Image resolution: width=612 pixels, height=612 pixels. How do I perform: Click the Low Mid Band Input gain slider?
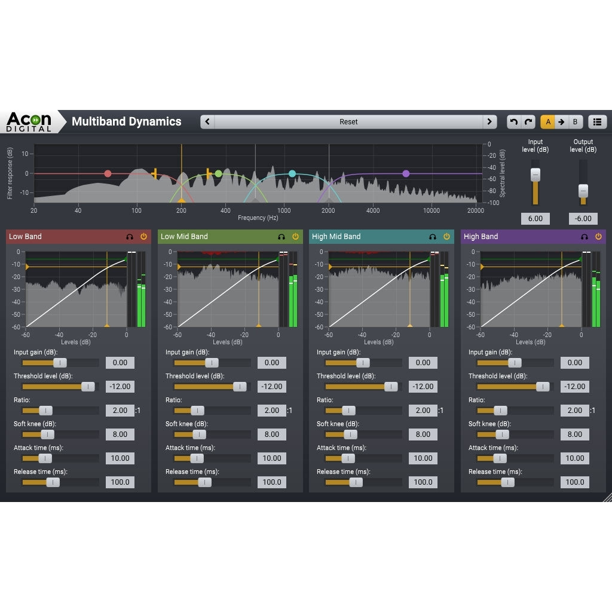(212, 363)
